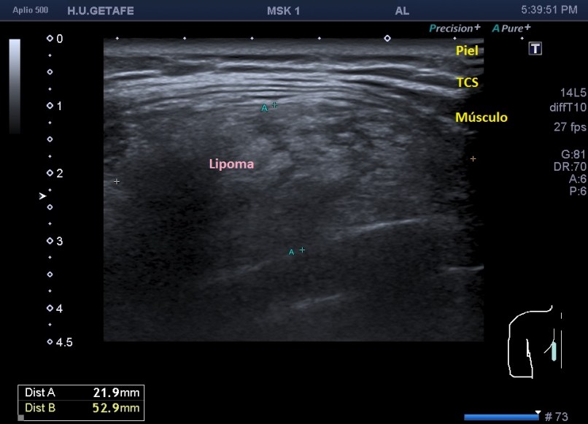This screenshot has height=424, width=588.
Task: Select the Dist B measurement row
Action: click(81, 407)
